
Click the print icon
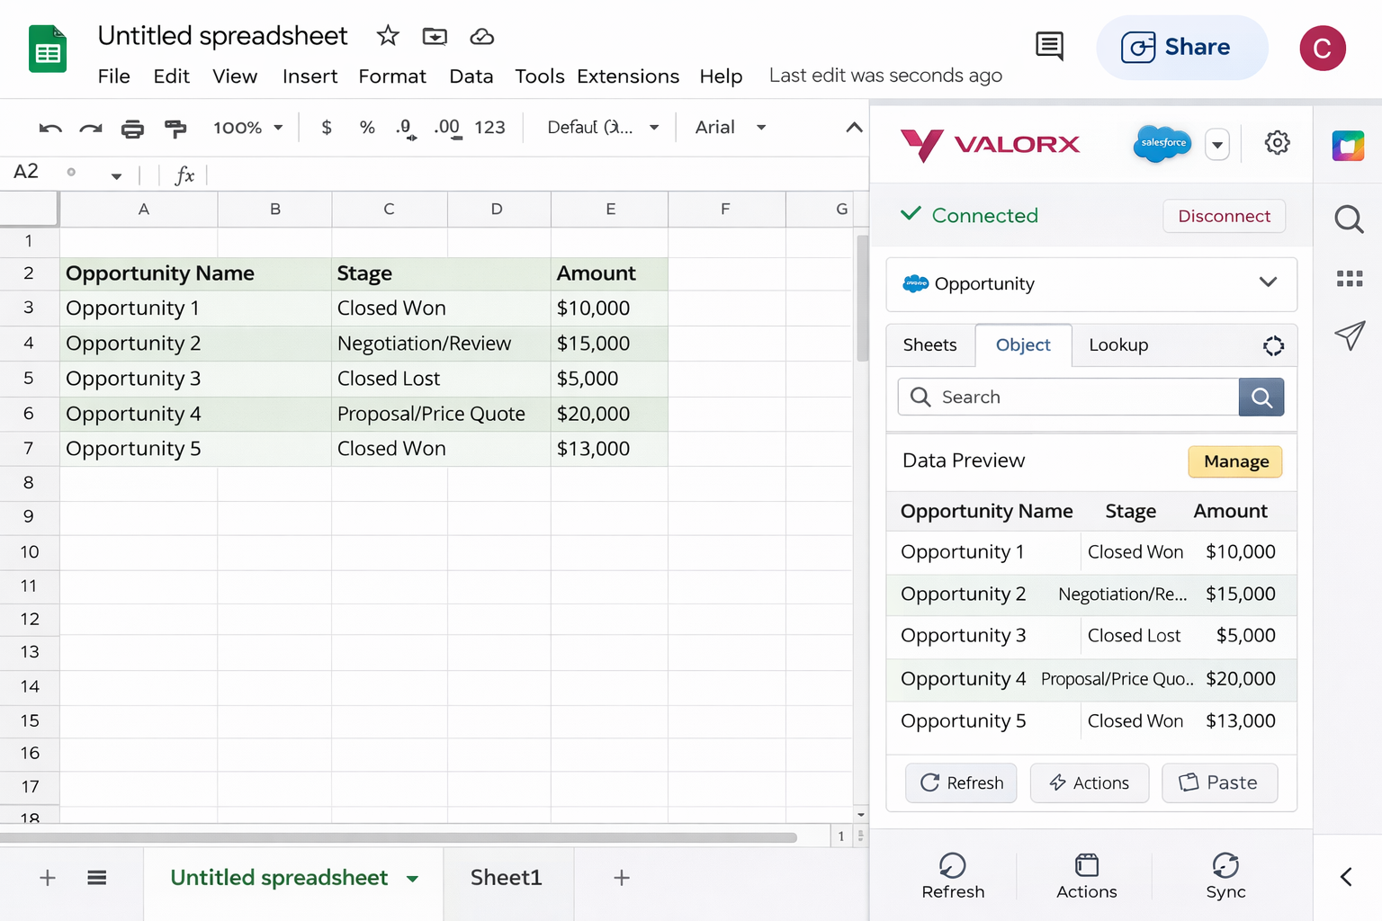(x=132, y=129)
